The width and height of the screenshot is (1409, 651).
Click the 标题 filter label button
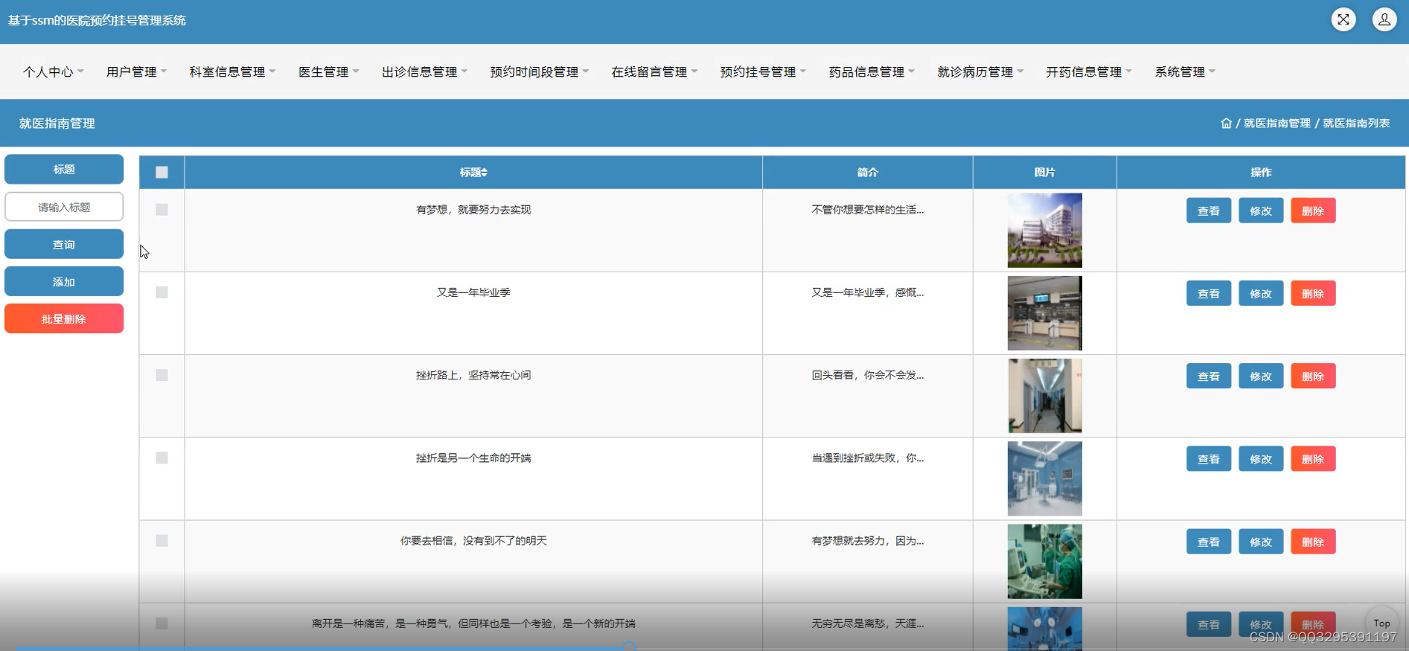pyautogui.click(x=64, y=169)
